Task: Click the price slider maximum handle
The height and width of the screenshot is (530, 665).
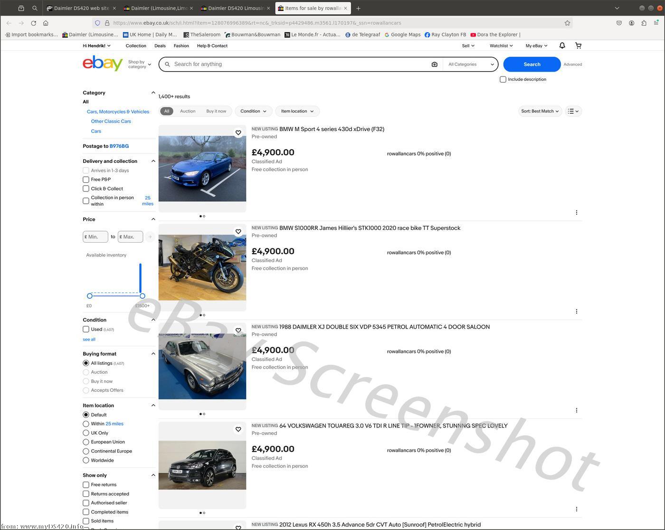Action: (x=142, y=296)
